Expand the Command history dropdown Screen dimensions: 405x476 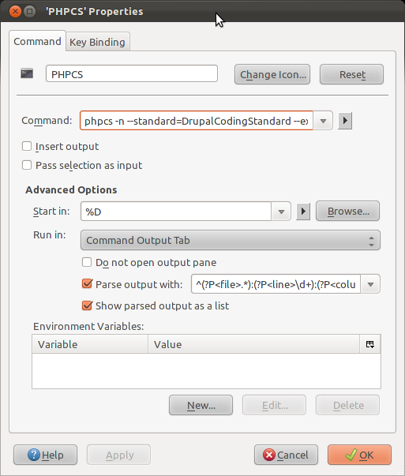tap(323, 121)
